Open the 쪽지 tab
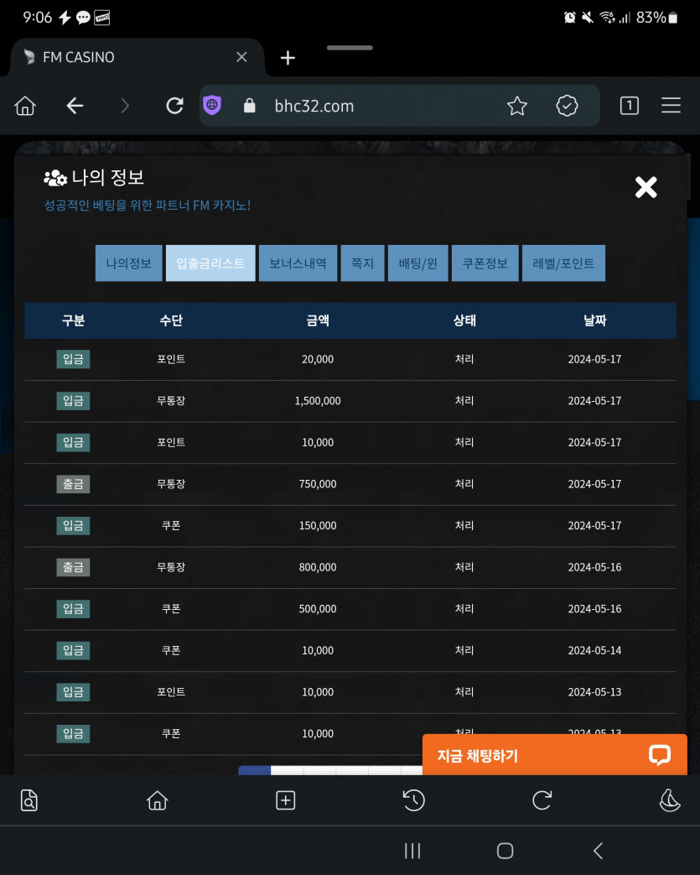 pyautogui.click(x=362, y=263)
